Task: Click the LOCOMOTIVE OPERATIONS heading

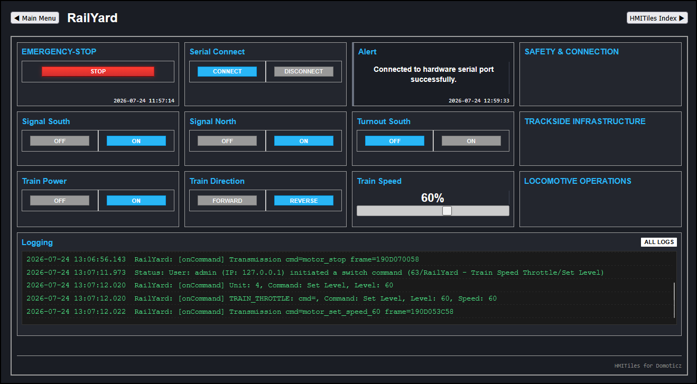Action: [x=578, y=181]
